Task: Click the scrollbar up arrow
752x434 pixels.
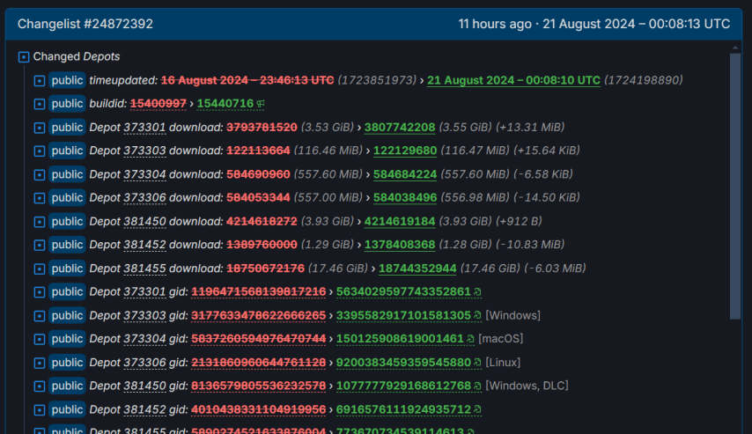Action: click(x=735, y=48)
